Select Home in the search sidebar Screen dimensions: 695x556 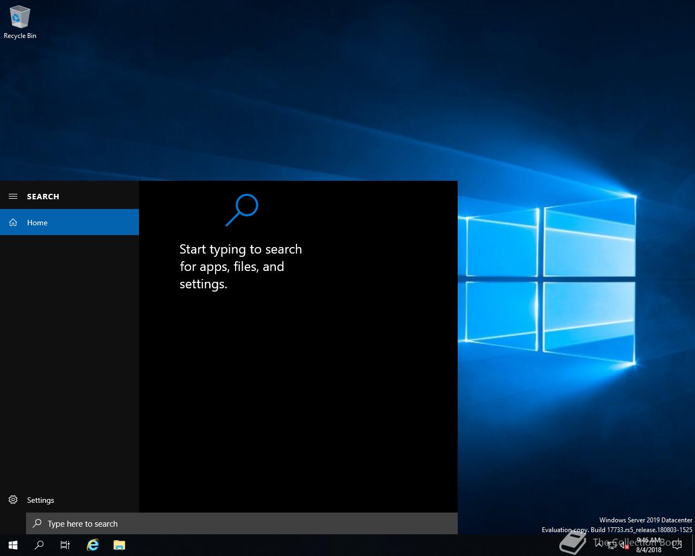pyautogui.click(x=69, y=222)
